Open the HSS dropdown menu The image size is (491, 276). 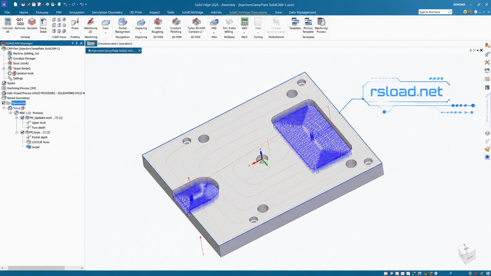tap(214, 33)
